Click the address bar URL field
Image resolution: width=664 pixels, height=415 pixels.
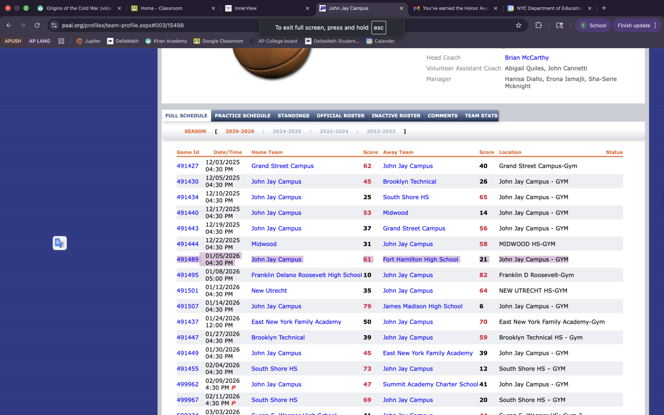(x=285, y=25)
